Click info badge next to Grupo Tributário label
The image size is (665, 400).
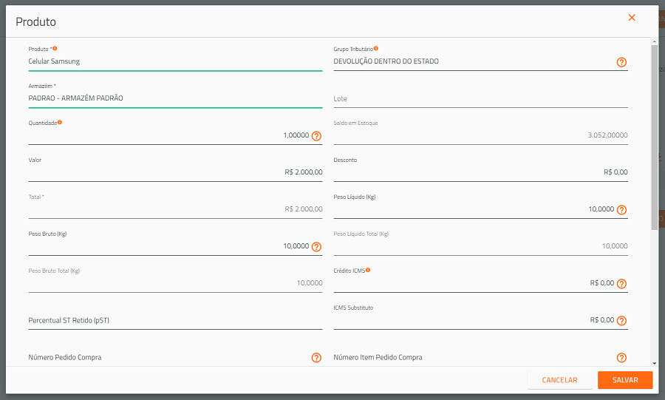376,48
